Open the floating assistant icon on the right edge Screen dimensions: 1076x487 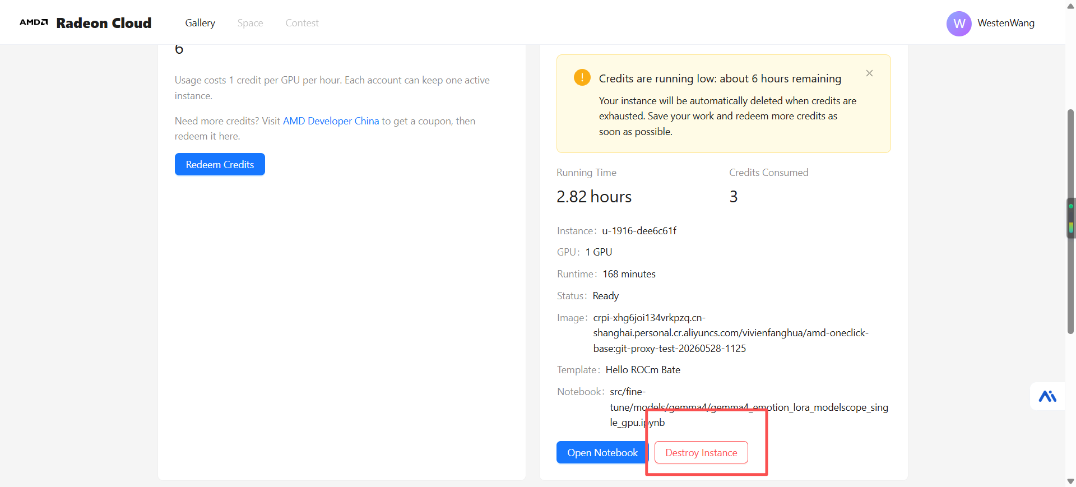click(x=1047, y=396)
